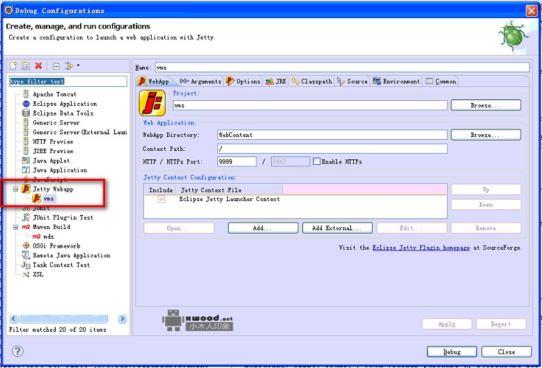Select the Maven Build m2 icon
Image resolution: width=542 pixels, height=368 pixels.
[x=26, y=227]
